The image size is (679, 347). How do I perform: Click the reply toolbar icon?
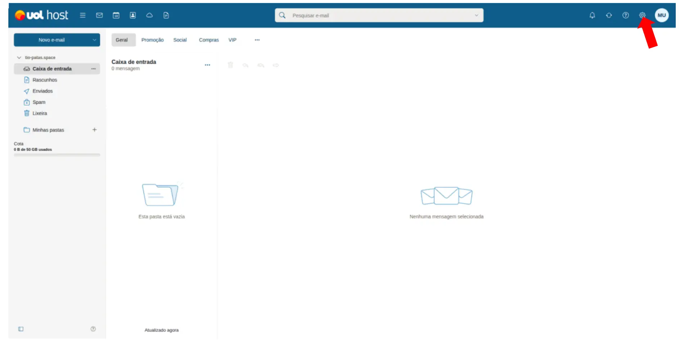point(245,65)
